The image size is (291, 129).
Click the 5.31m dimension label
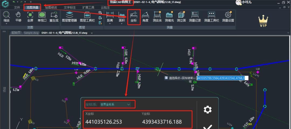[192, 88]
